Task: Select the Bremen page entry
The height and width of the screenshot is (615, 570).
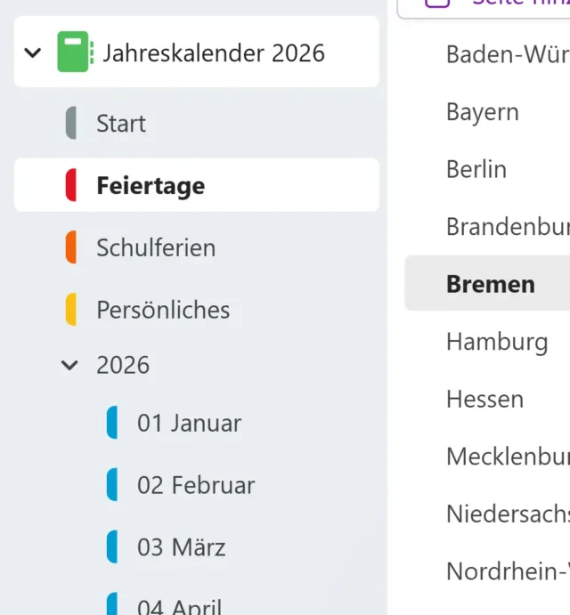Action: pyautogui.click(x=491, y=284)
